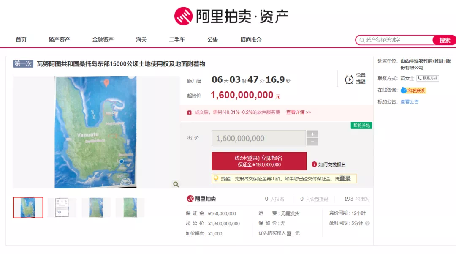Screen dimensions: 456x254
Task: Go to the 海关 section
Action: coord(141,40)
